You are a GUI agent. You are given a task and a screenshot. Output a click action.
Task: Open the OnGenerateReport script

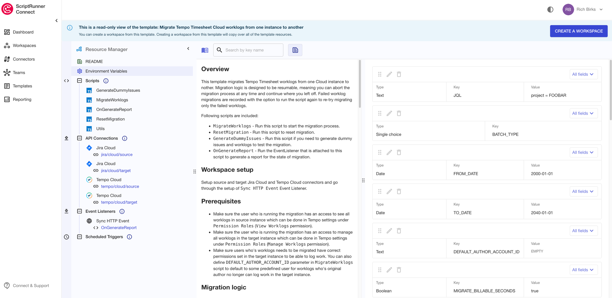[x=114, y=109]
